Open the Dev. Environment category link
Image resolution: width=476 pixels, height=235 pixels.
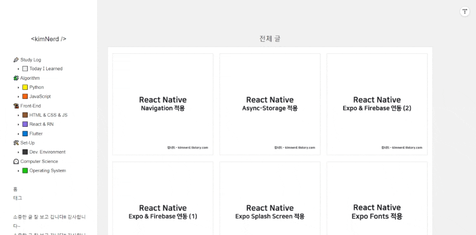point(47,152)
